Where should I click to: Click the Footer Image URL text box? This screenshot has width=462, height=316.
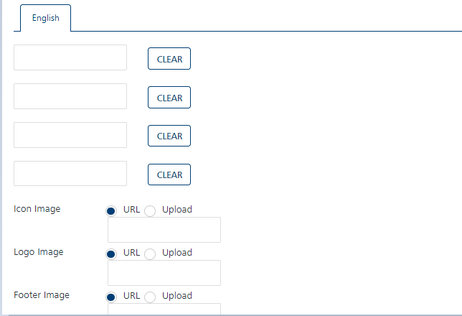pos(164,310)
